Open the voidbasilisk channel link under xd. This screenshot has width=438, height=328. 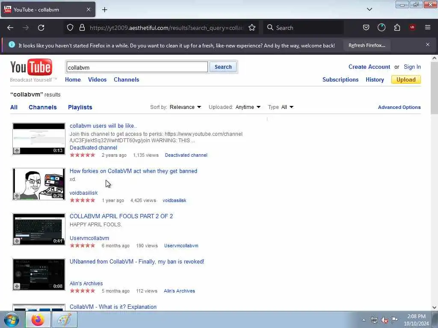click(83, 193)
